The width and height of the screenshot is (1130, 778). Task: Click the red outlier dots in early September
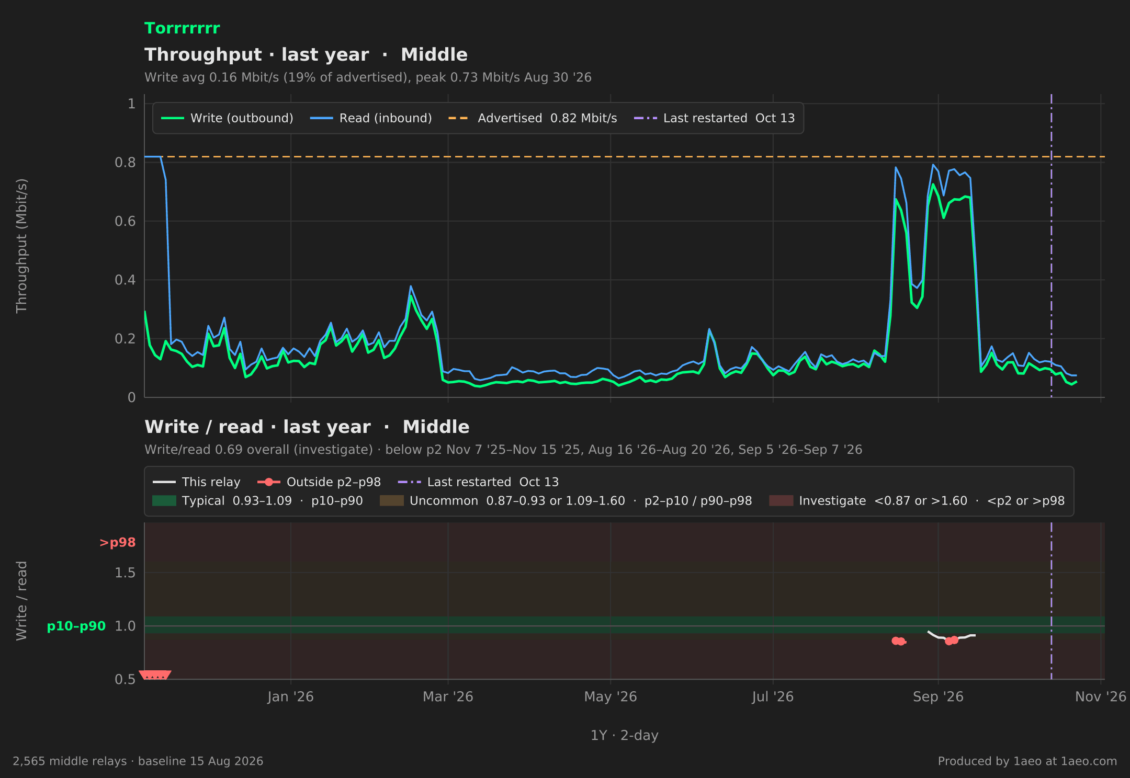tap(952, 640)
